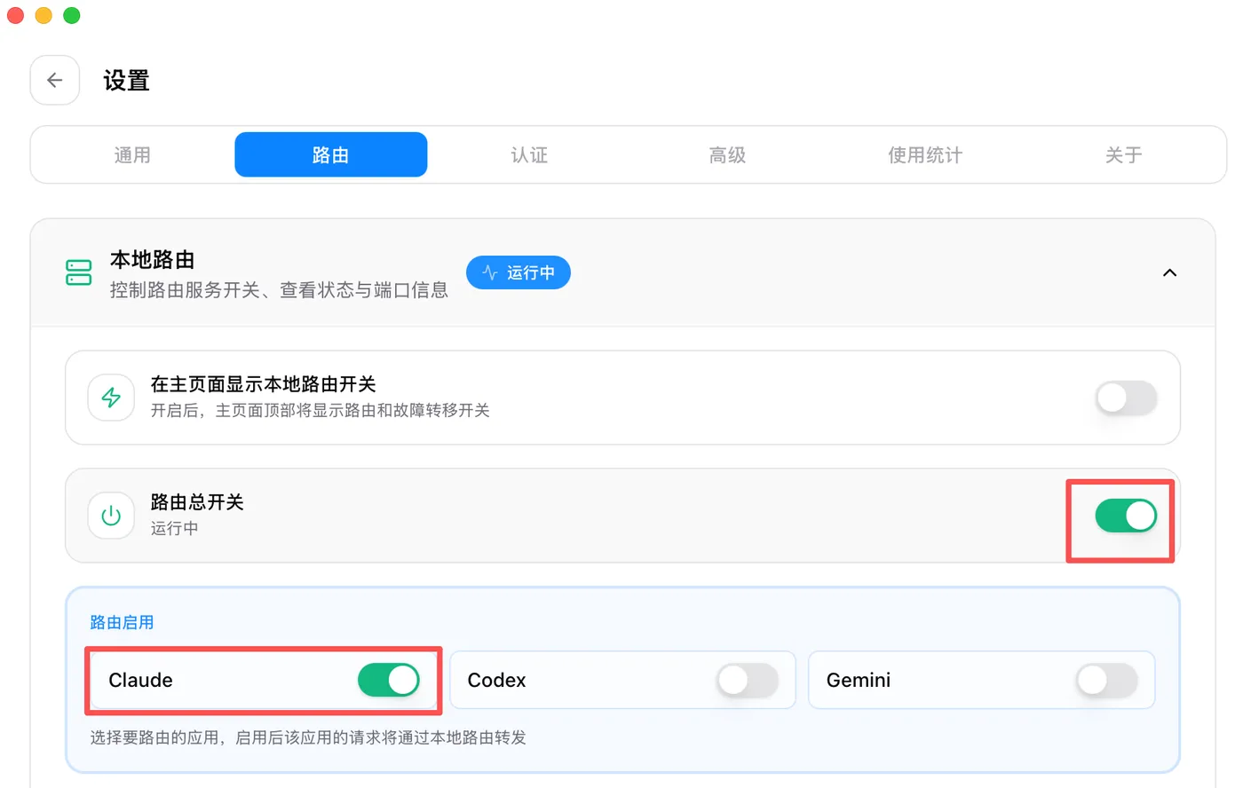The image size is (1243, 788).
Task: Open the 高级 tab
Action: click(x=727, y=155)
